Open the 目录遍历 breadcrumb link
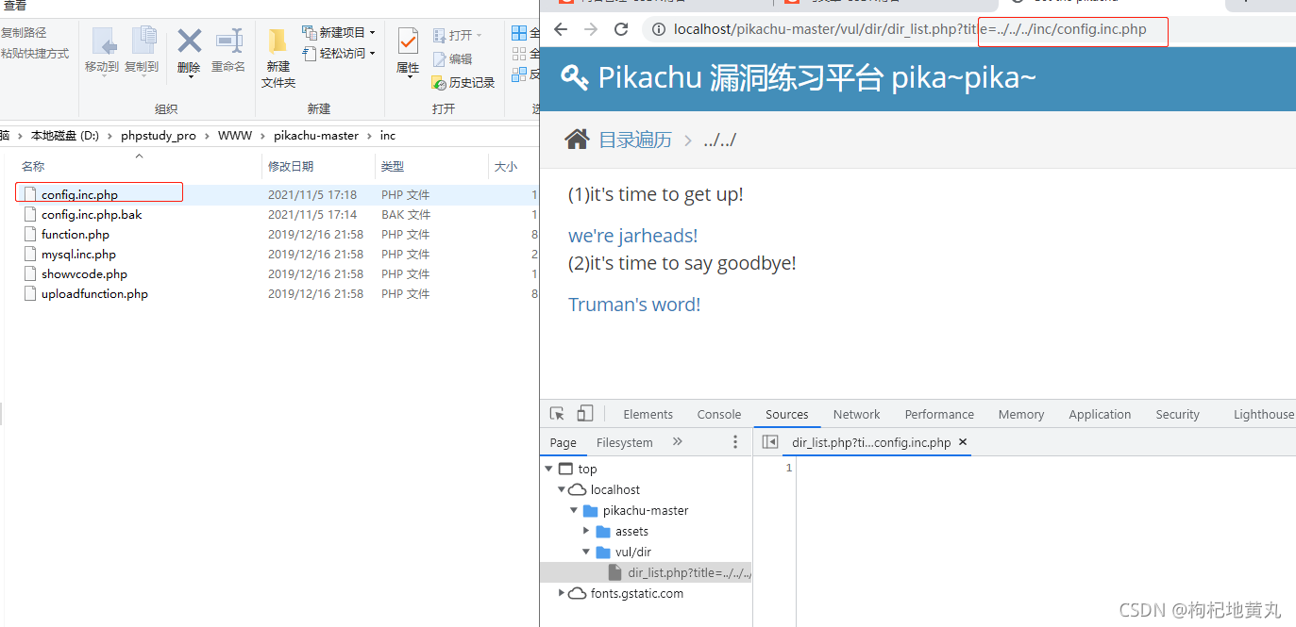This screenshot has height=627, width=1296. tap(635, 140)
